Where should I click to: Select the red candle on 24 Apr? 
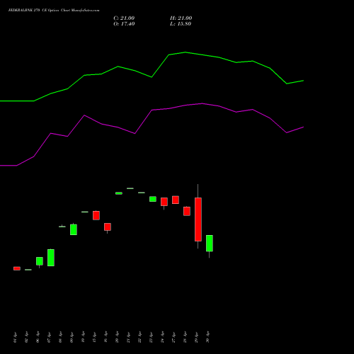pyautogui.click(x=164, y=202)
